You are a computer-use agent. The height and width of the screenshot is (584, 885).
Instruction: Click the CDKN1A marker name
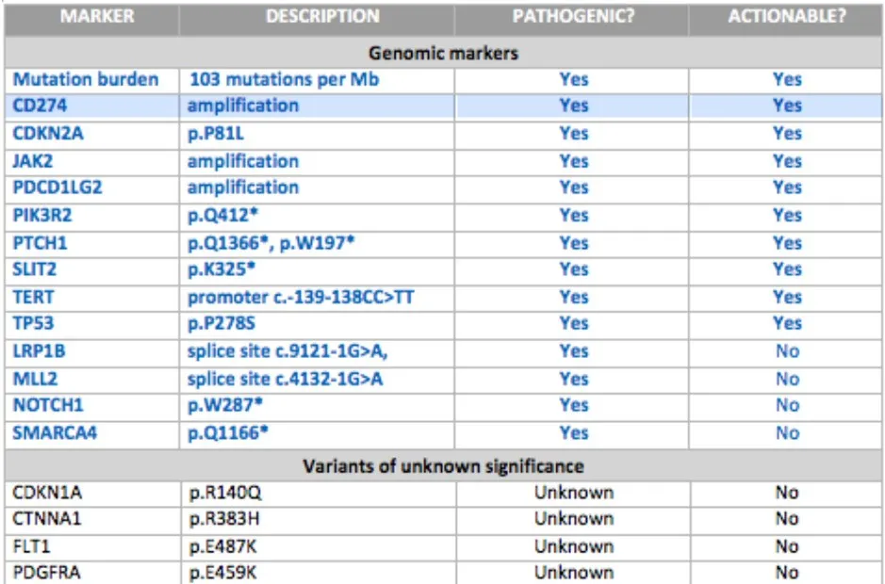coord(47,493)
